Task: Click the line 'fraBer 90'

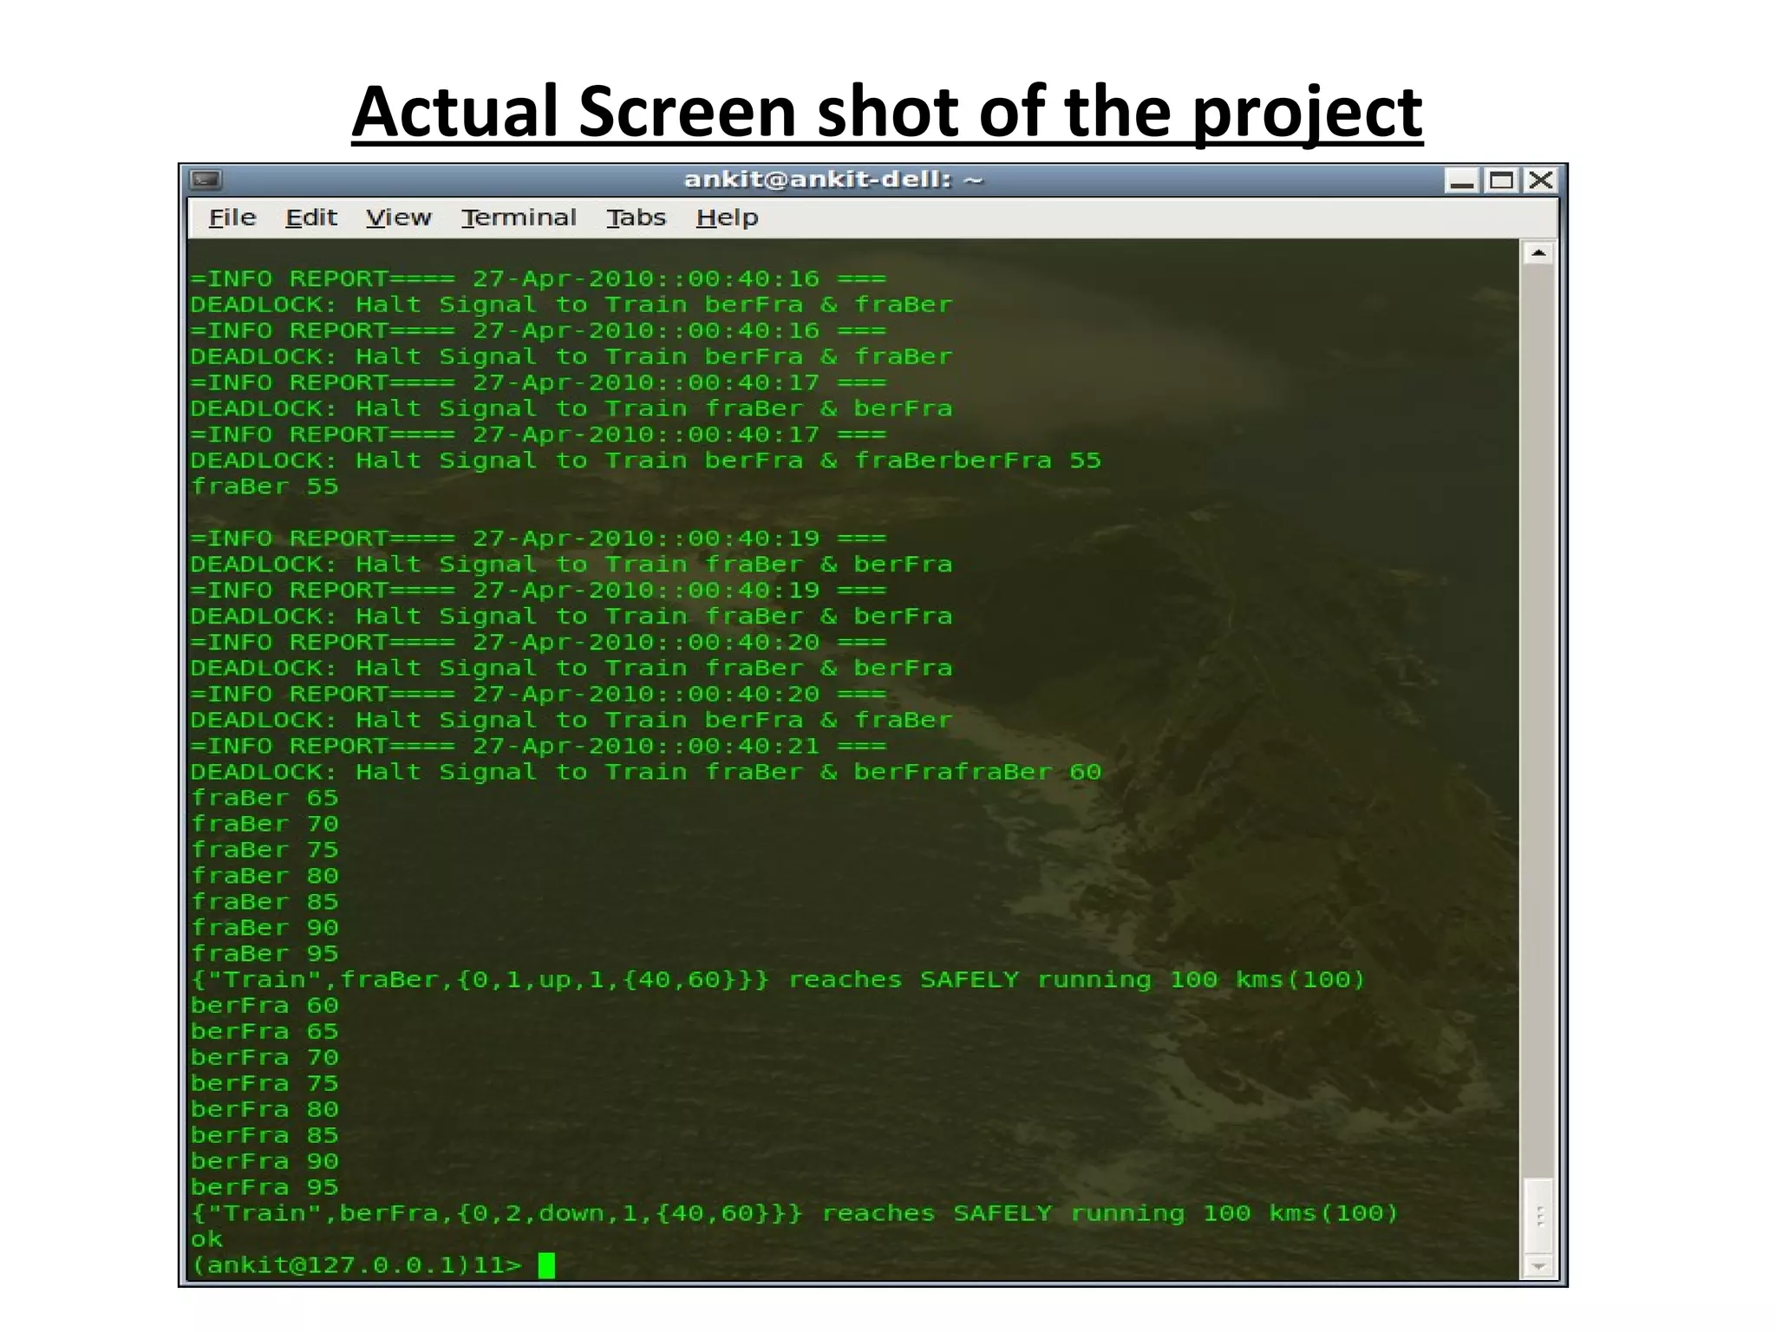Action: click(x=264, y=928)
